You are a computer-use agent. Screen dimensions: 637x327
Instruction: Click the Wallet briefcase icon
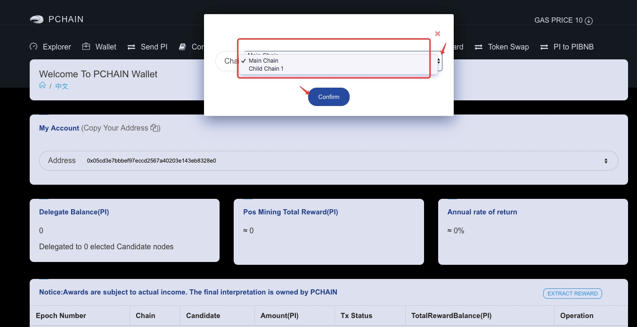coord(86,47)
